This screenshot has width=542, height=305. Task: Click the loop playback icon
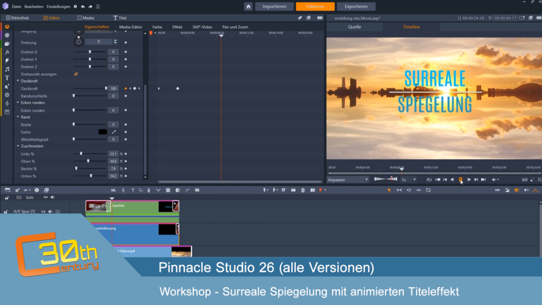click(x=429, y=180)
